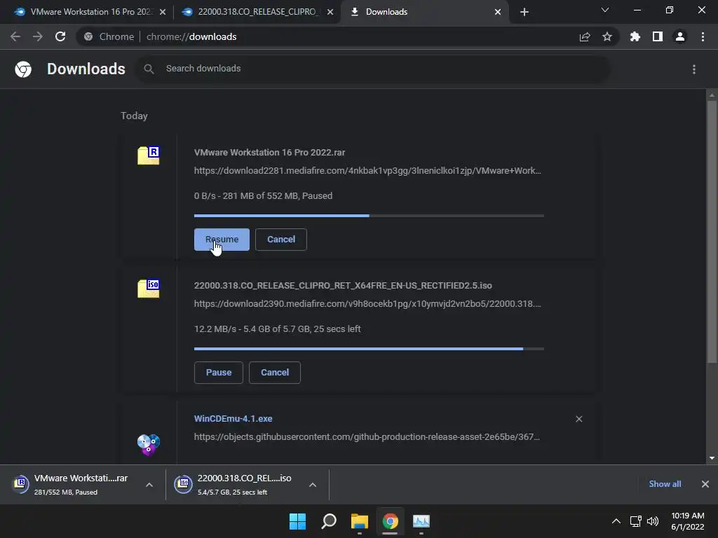
Task: Pause the 22000.318 ISO download
Action: pyautogui.click(x=219, y=373)
